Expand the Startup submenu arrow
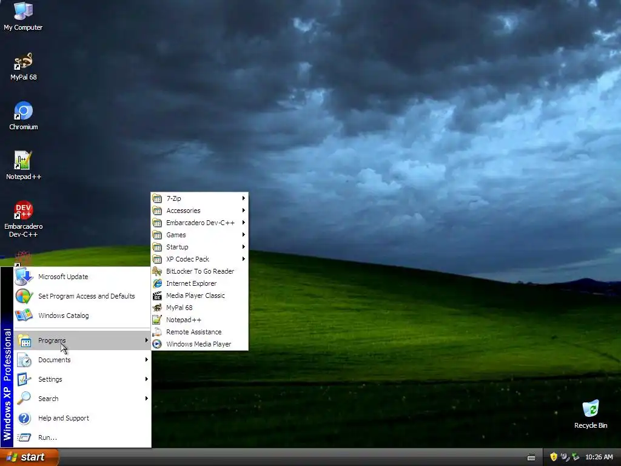Image resolution: width=621 pixels, height=466 pixels. 244,246
